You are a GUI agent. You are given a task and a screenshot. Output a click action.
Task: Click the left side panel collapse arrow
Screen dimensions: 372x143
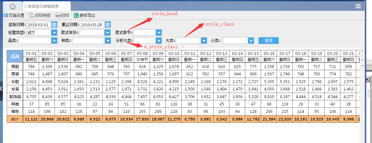pyautogui.click(x=1, y=88)
